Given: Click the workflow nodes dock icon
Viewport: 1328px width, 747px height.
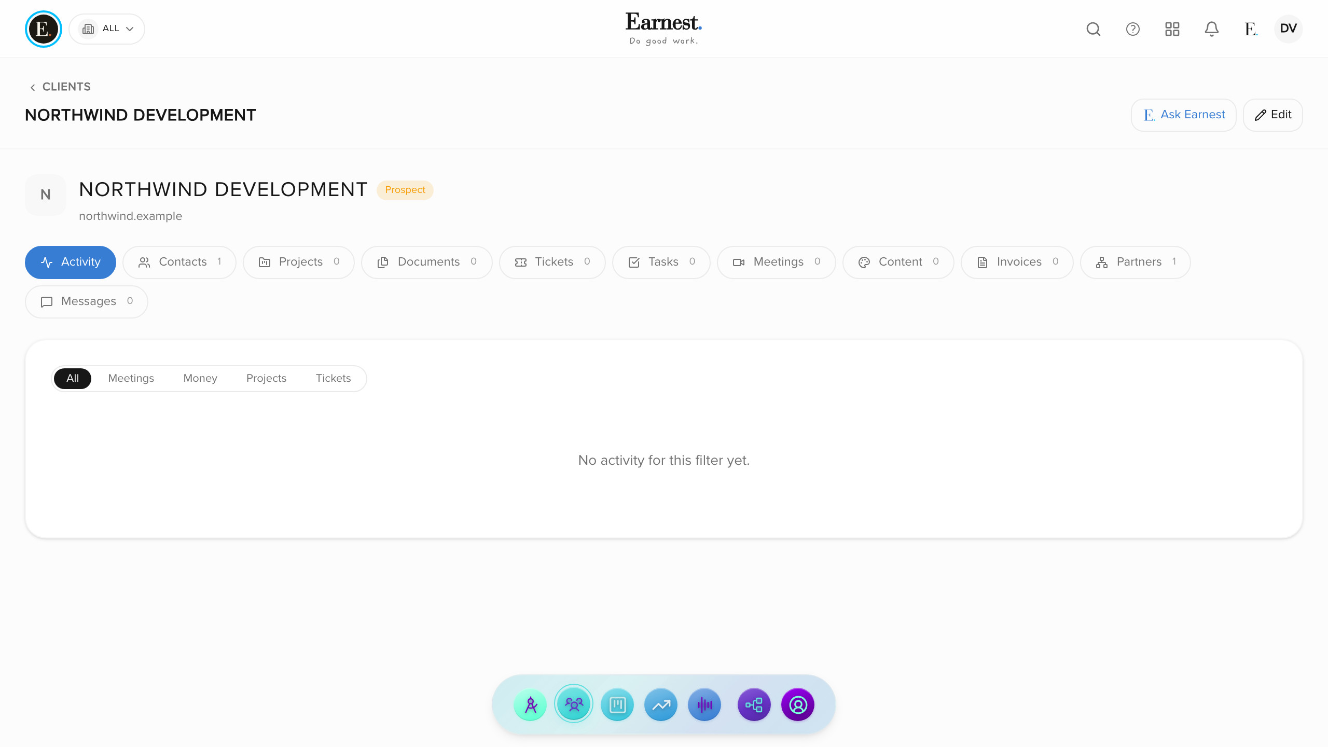Looking at the screenshot, I should (754, 705).
